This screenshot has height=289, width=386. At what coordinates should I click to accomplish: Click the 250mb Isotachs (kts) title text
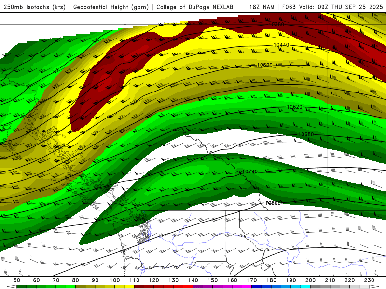pyautogui.click(x=34, y=7)
